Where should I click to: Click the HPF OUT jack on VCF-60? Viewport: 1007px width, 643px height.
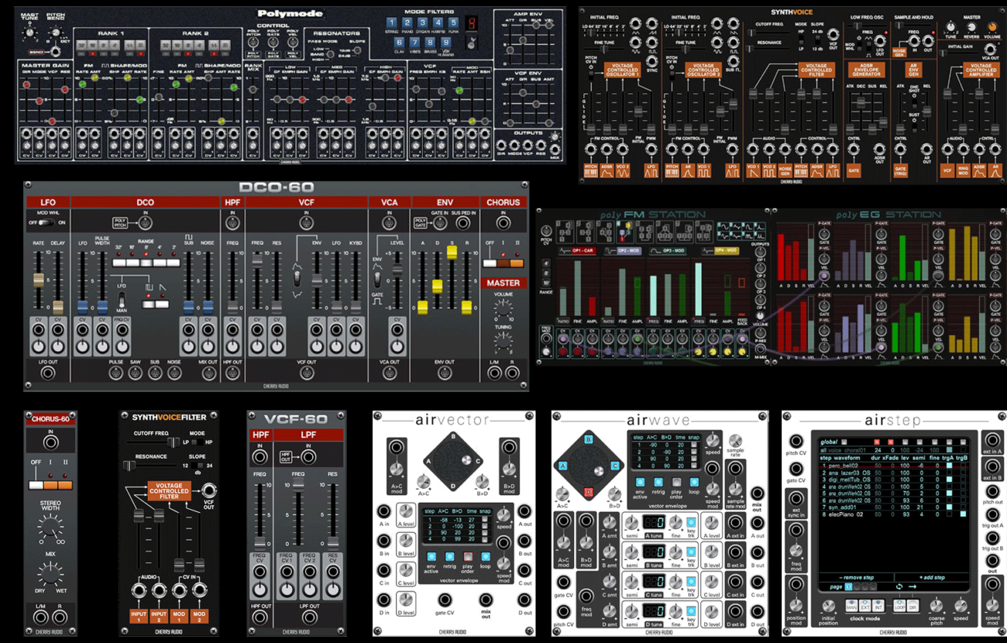coord(260,617)
